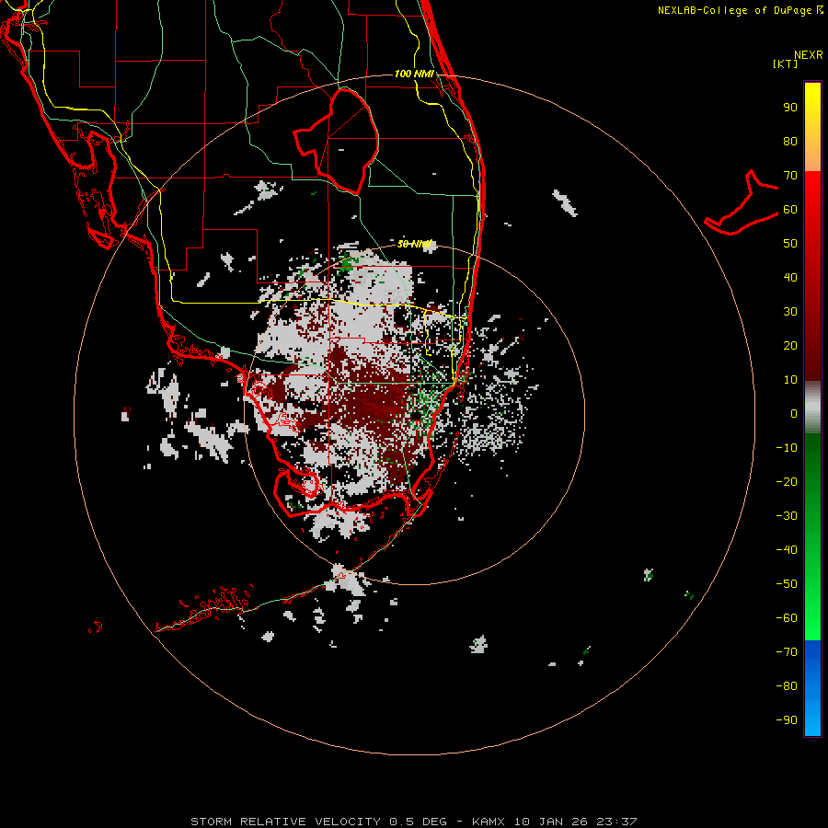Image resolution: width=828 pixels, height=828 pixels.
Task: Click the KAMX station identifier in the footer
Action: 489,822
